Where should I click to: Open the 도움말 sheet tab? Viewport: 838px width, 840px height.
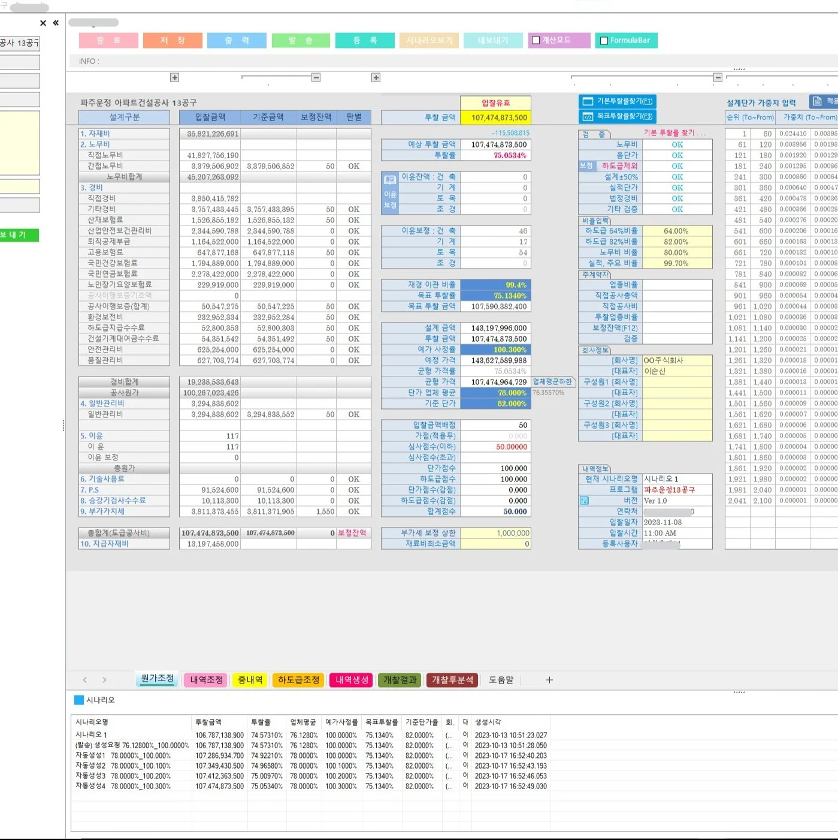pyautogui.click(x=501, y=680)
